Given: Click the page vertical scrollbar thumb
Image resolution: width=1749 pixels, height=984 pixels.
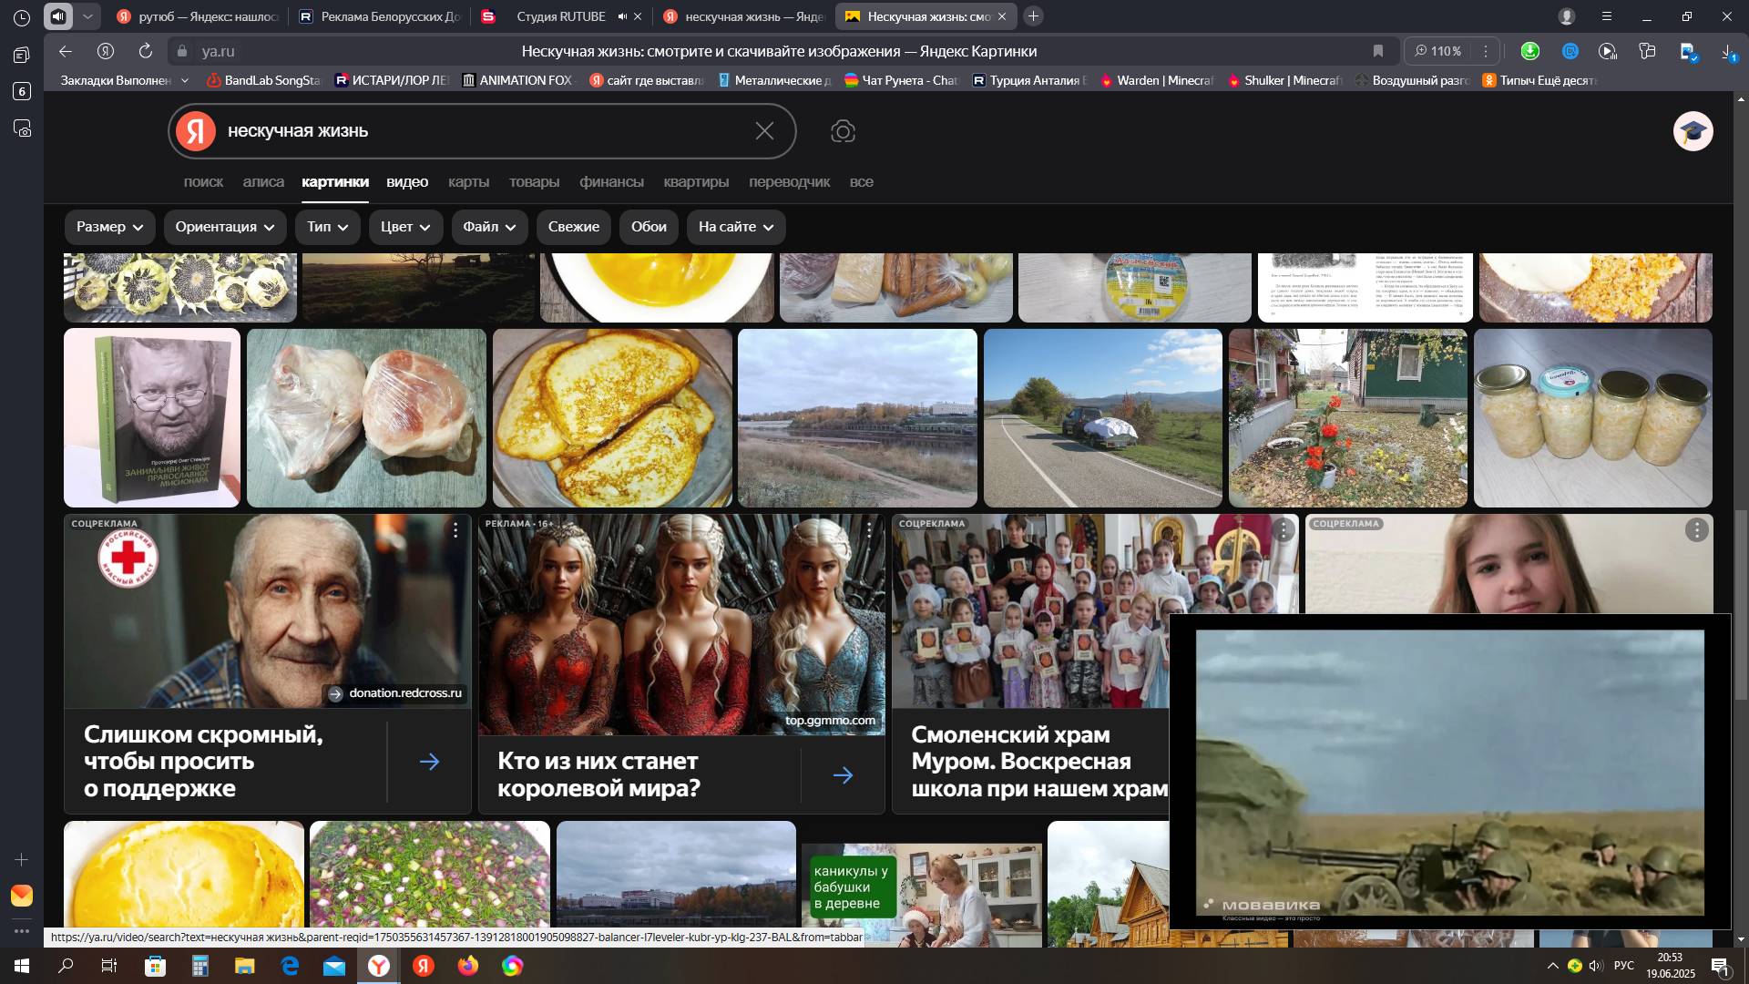Looking at the screenshot, I should coord(1741,605).
